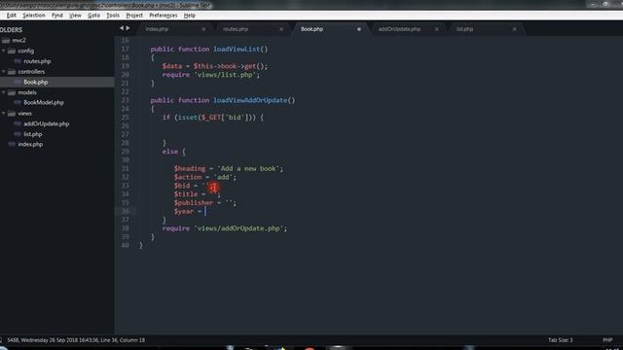This screenshot has width=623, height=350.
Task: Click the $publisher variable
Action: (x=194, y=203)
